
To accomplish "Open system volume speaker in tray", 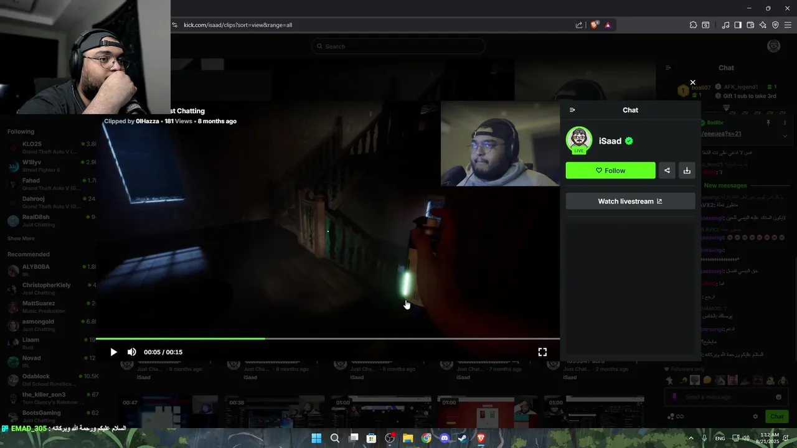I will [745, 438].
